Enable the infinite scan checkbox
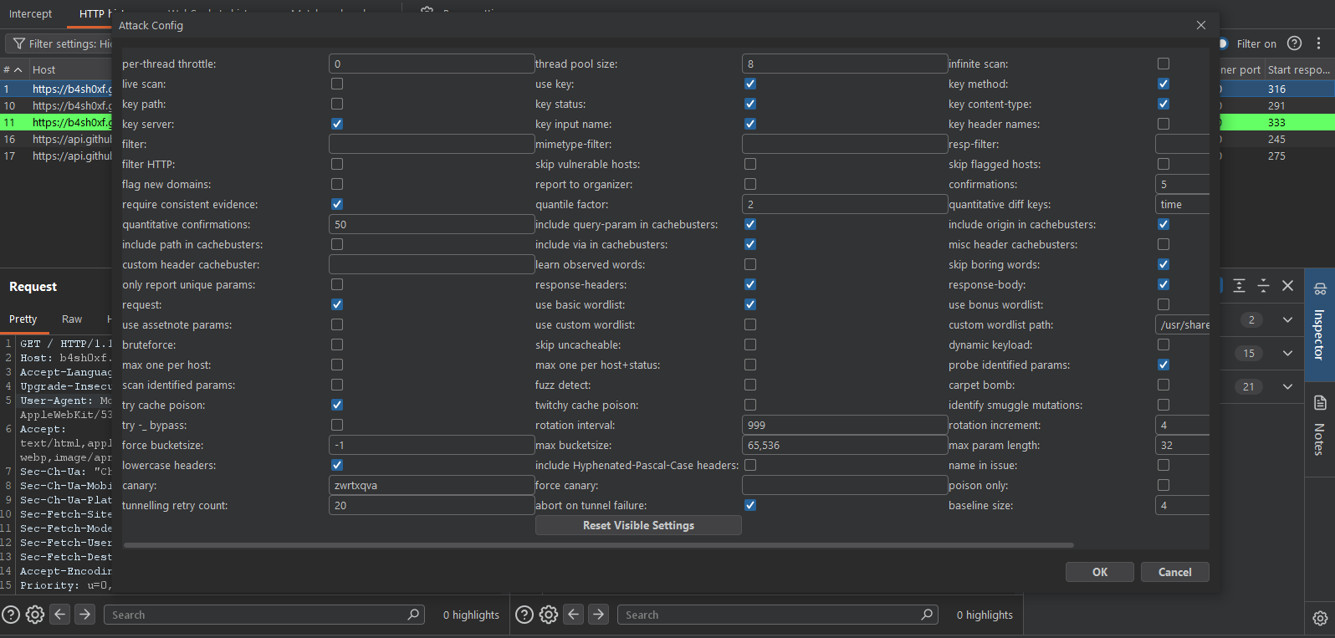1335x638 pixels. click(1164, 64)
